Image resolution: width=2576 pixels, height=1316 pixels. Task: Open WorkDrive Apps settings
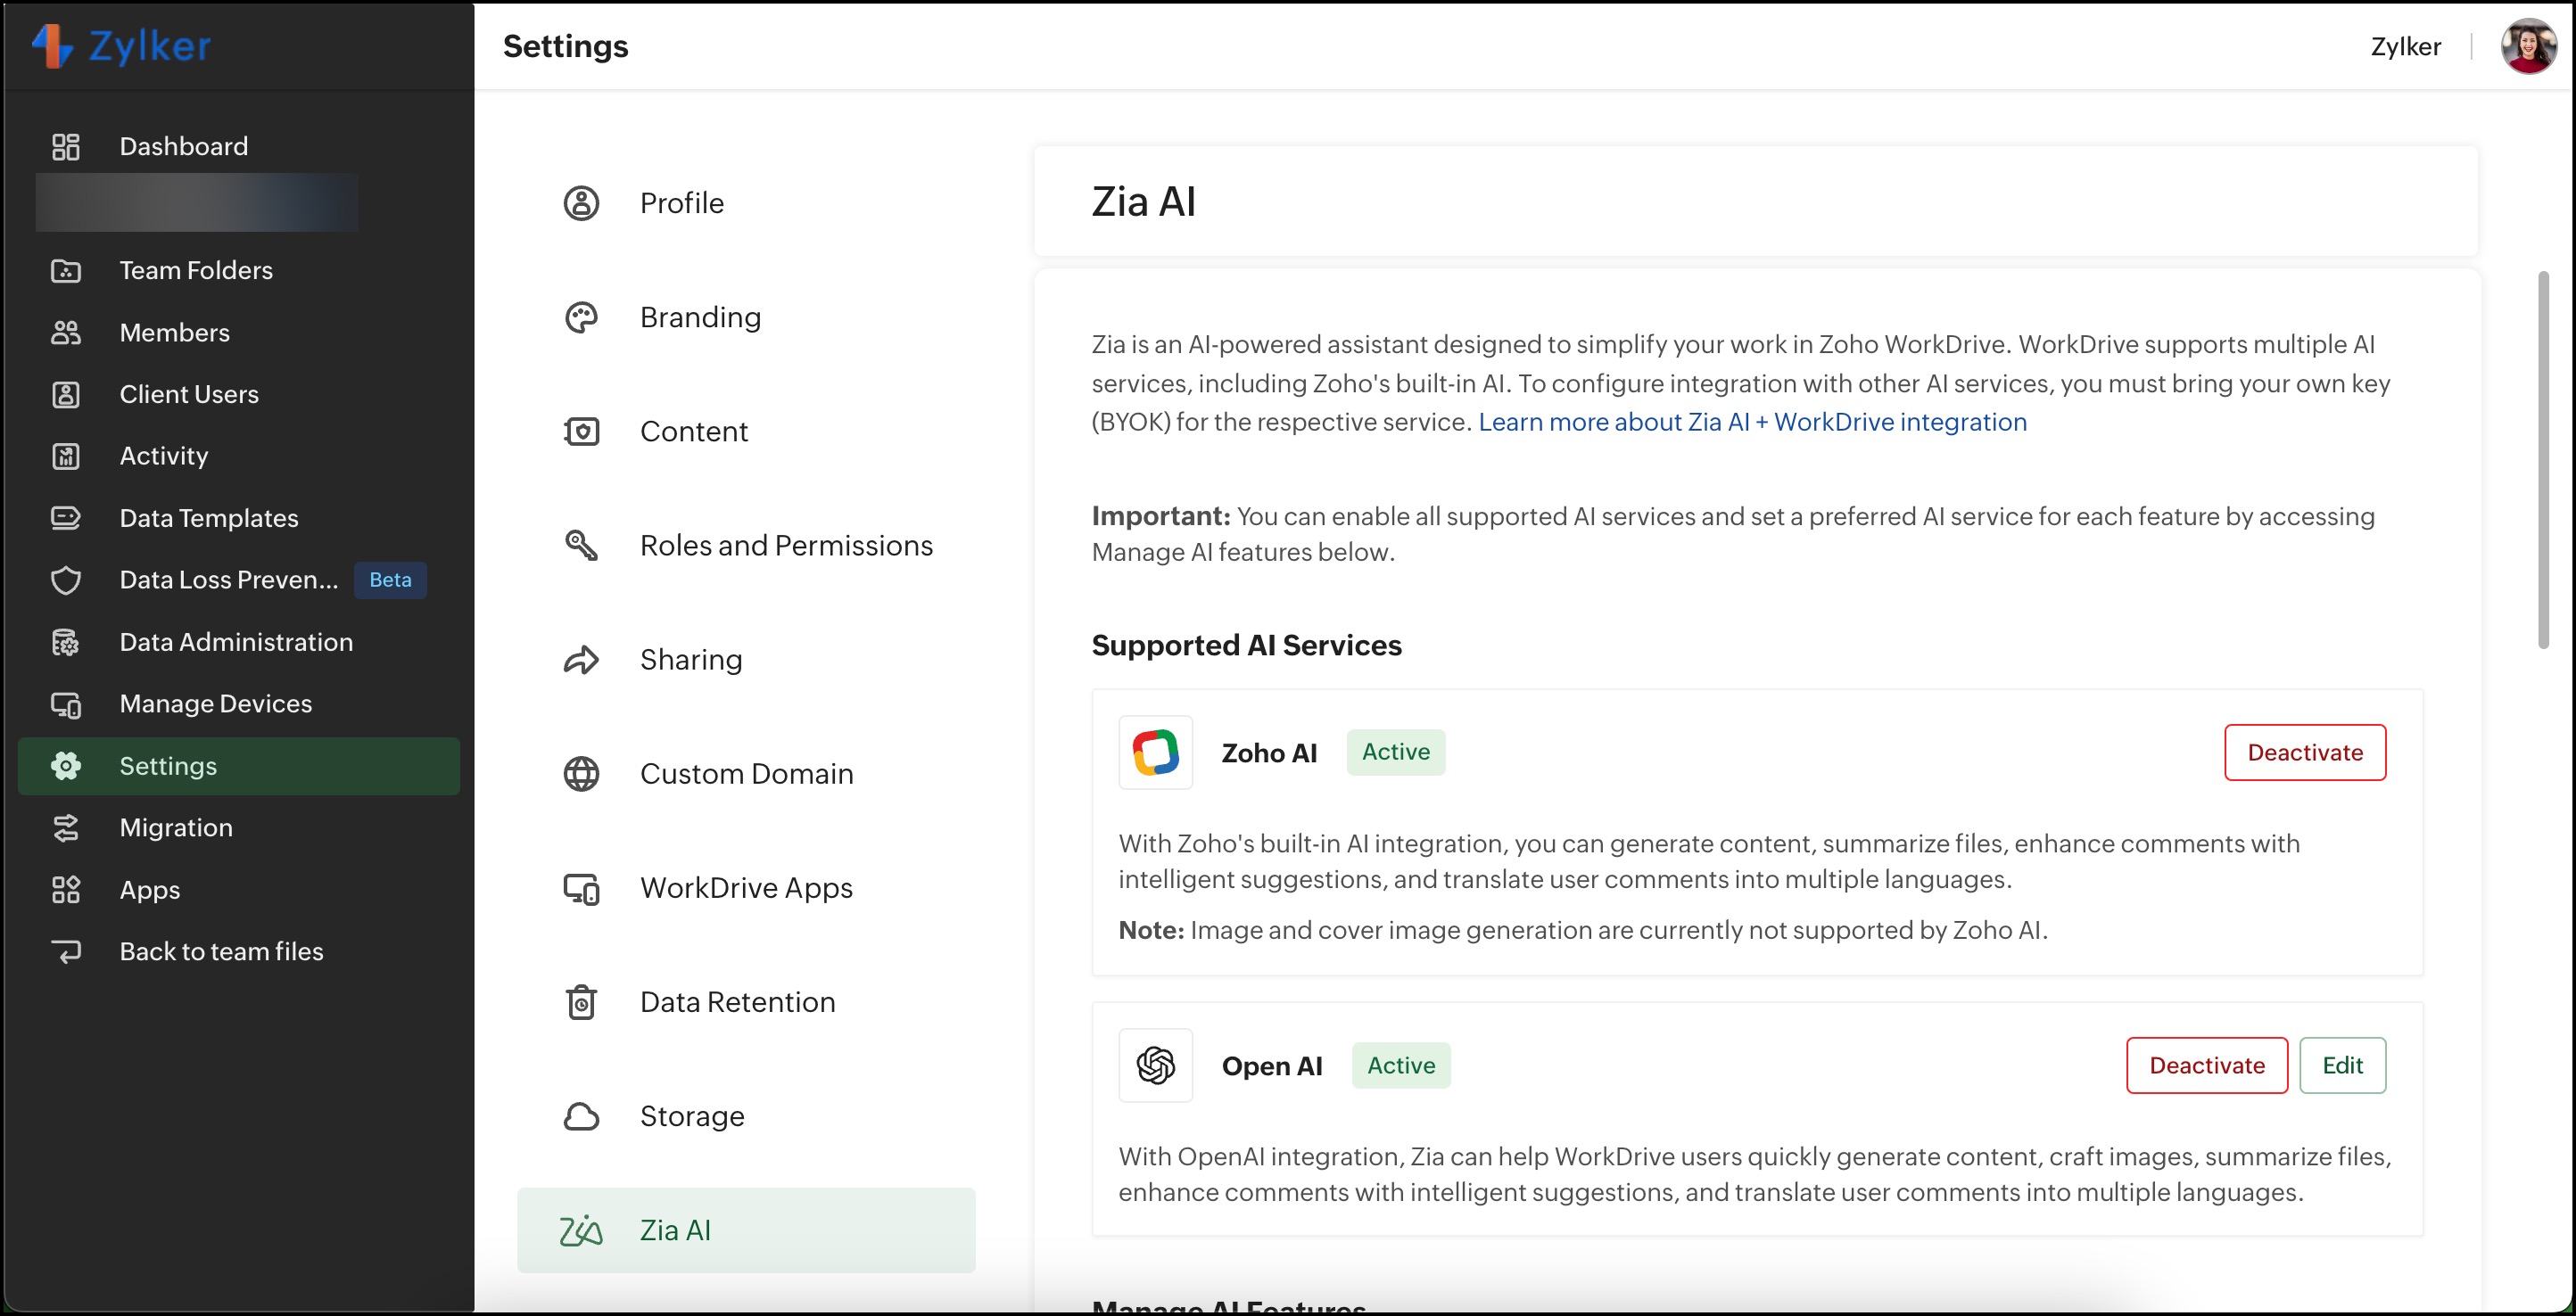pos(746,888)
